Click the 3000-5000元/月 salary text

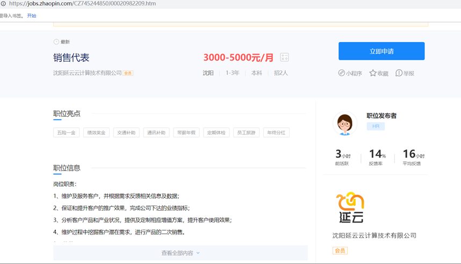pyautogui.click(x=239, y=58)
